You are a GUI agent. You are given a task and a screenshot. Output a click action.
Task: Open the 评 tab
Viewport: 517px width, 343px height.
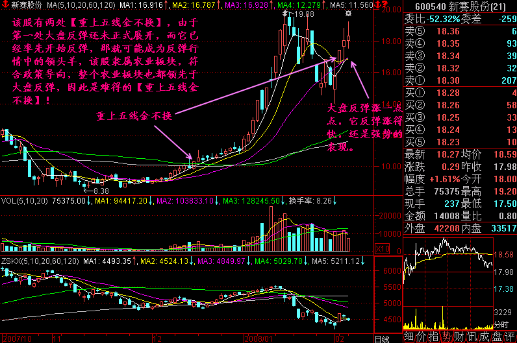point(511,337)
